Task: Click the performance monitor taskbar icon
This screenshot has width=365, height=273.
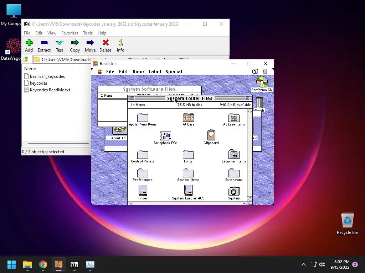Action: point(90,264)
